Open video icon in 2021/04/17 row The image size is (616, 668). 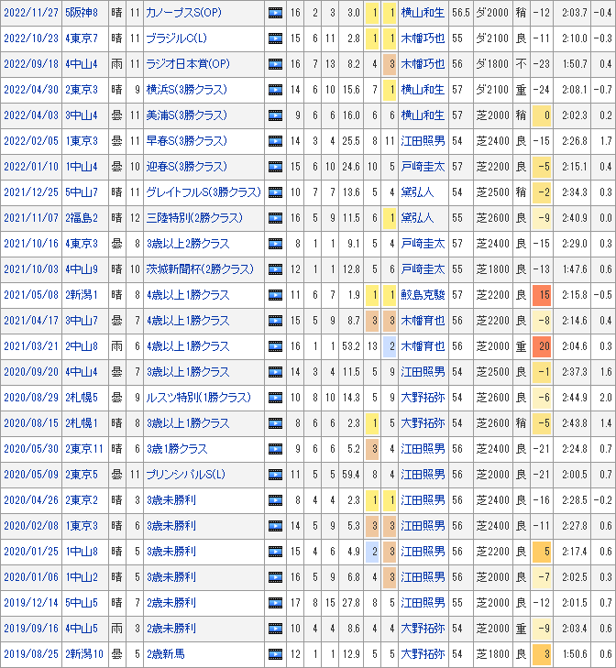pos(275,321)
